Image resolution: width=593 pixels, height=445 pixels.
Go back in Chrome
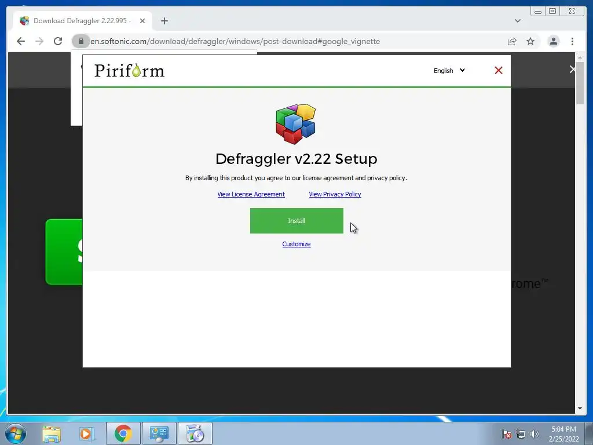(21, 41)
